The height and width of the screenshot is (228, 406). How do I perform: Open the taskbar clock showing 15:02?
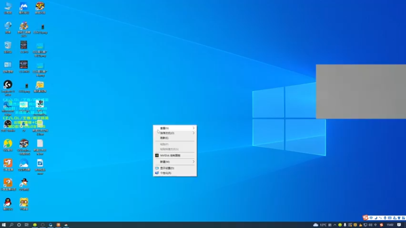tap(390, 225)
